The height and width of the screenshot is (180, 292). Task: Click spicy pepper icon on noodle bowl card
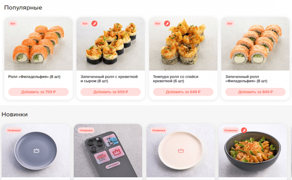[244, 130]
